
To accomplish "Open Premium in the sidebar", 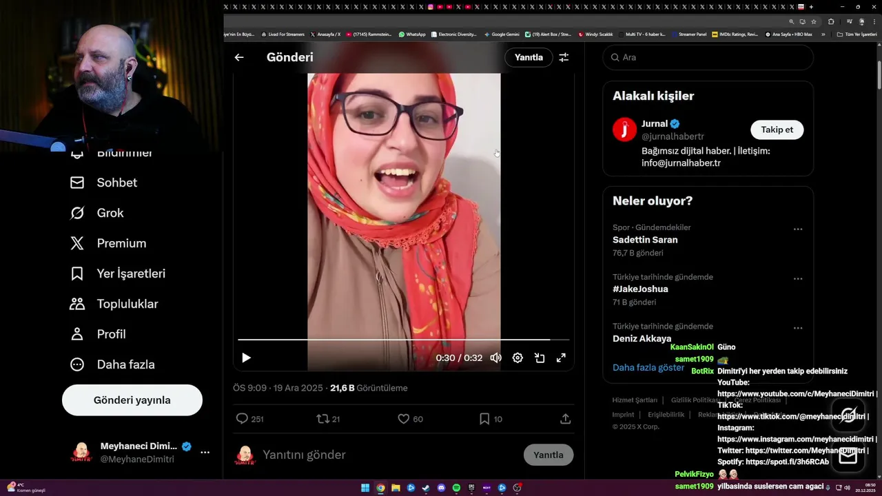I will click(108, 243).
